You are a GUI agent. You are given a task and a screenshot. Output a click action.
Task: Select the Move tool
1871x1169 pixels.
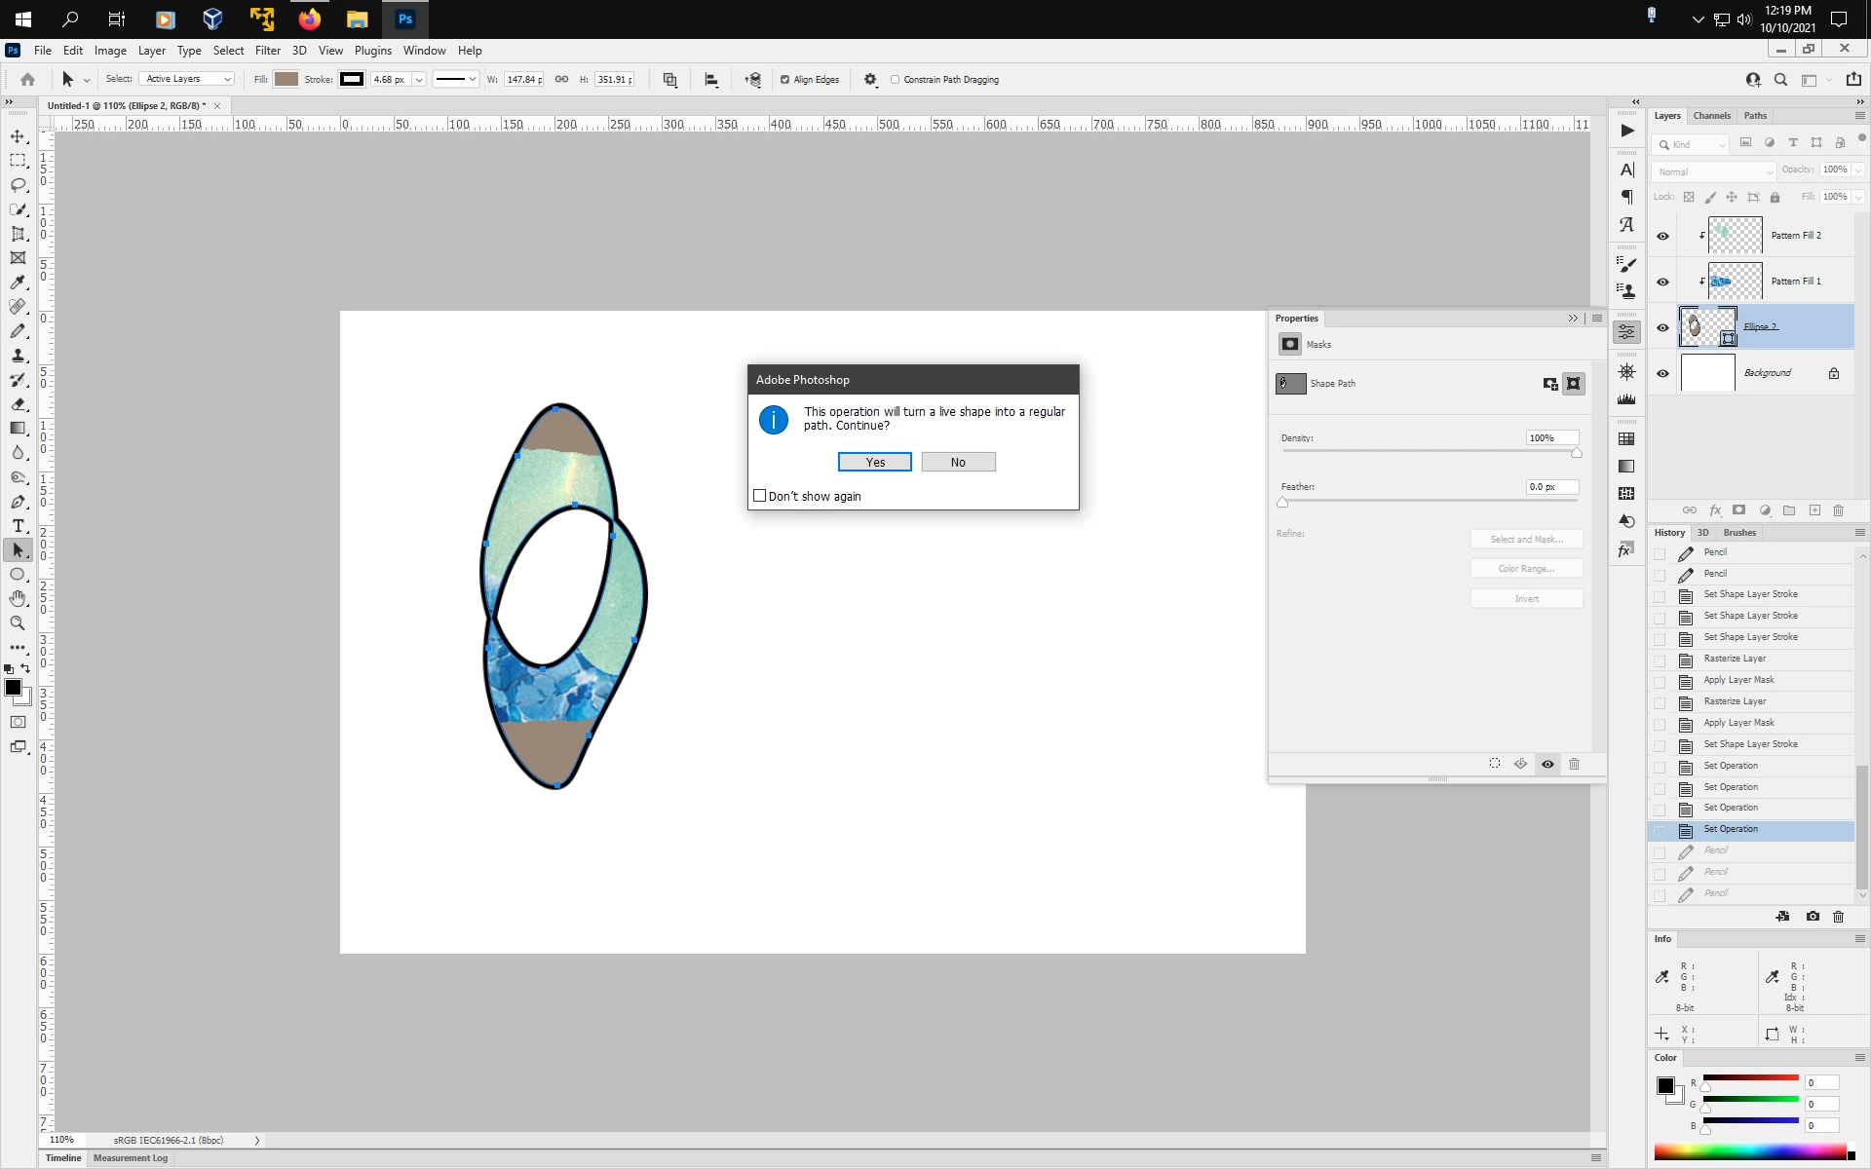pos(18,136)
